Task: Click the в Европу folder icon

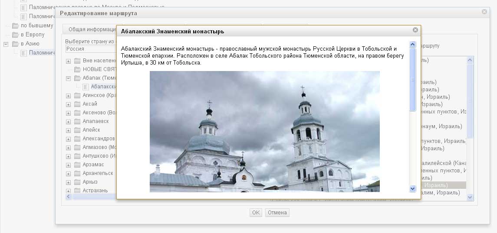Action: point(16,35)
